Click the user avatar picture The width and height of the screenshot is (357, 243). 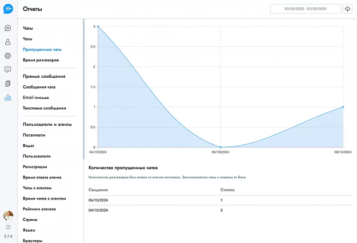coord(8,216)
